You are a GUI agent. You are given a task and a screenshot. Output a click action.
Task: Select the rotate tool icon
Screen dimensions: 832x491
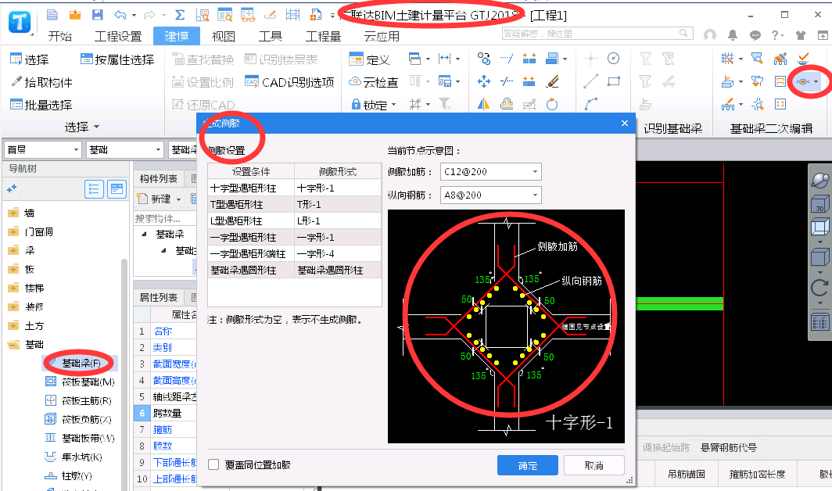pyautogui.click(x=552, y=104)
